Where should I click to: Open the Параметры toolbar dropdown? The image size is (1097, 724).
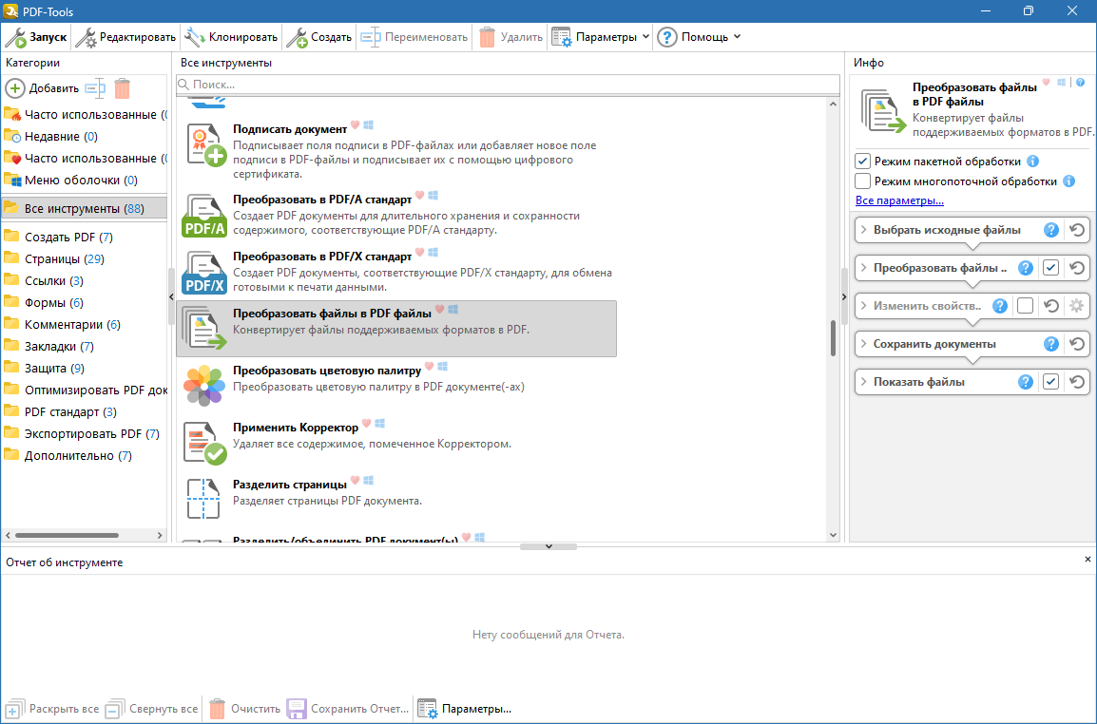[600, 37]
